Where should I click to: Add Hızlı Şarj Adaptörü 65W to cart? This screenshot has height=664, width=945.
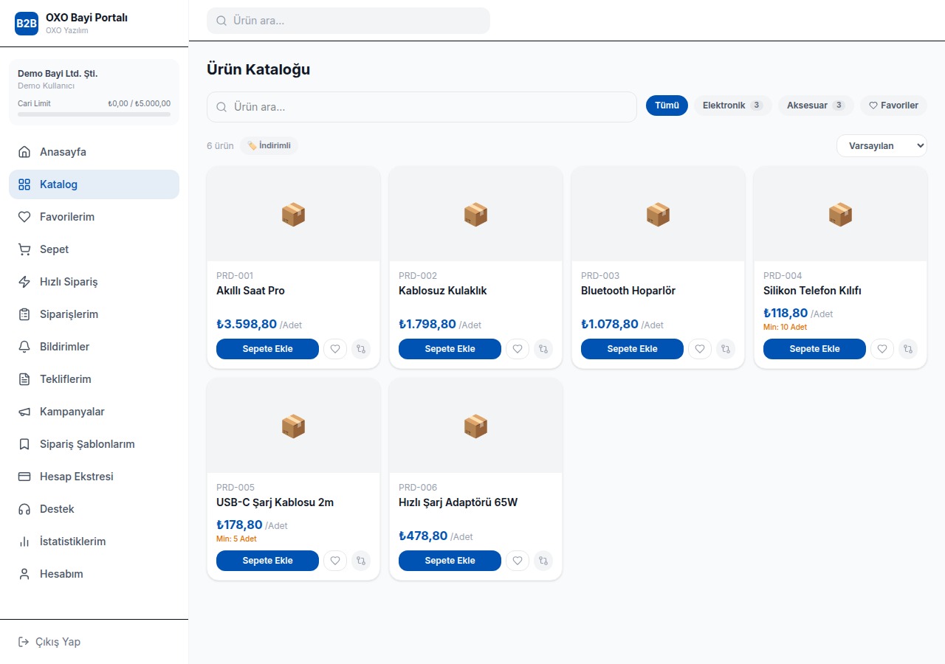(450, 561)
